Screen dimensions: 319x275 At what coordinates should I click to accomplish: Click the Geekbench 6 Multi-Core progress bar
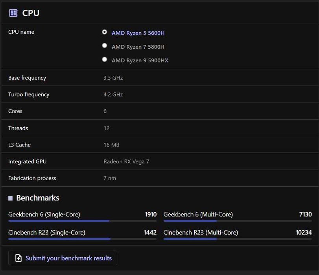pyautogui.click(x=238, y=221)
